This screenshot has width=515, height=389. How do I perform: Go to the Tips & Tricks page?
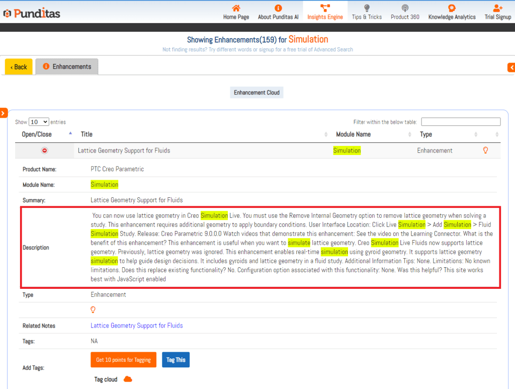[x=367, y=12]
